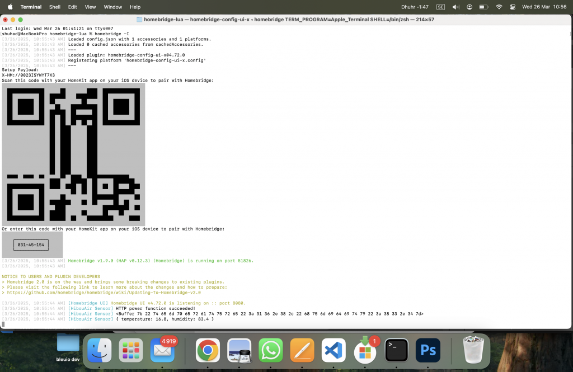Open Finder from the Dock
This screenshot has width=573, height=372.
100,350
